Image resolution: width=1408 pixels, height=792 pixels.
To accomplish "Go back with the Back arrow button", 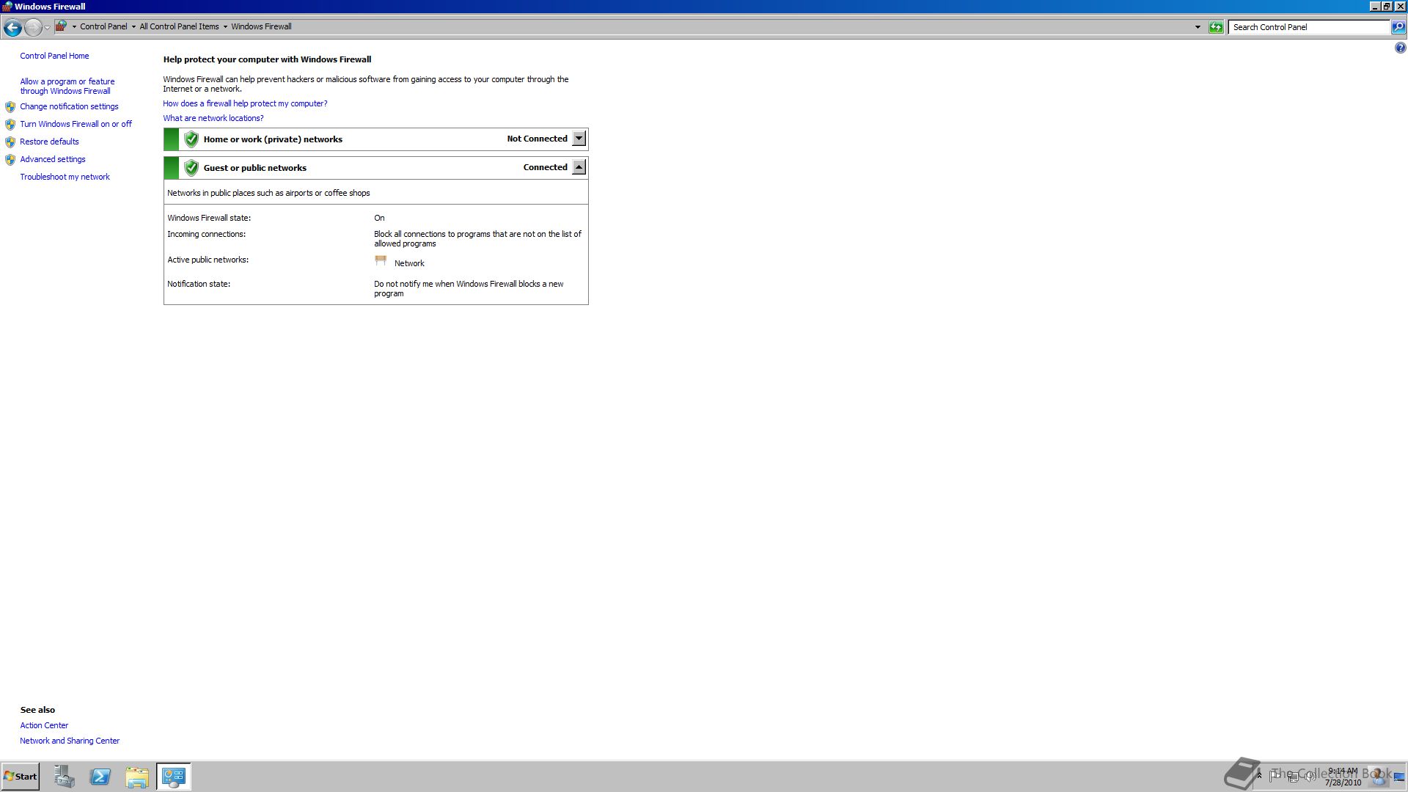I will coord(12,28).
